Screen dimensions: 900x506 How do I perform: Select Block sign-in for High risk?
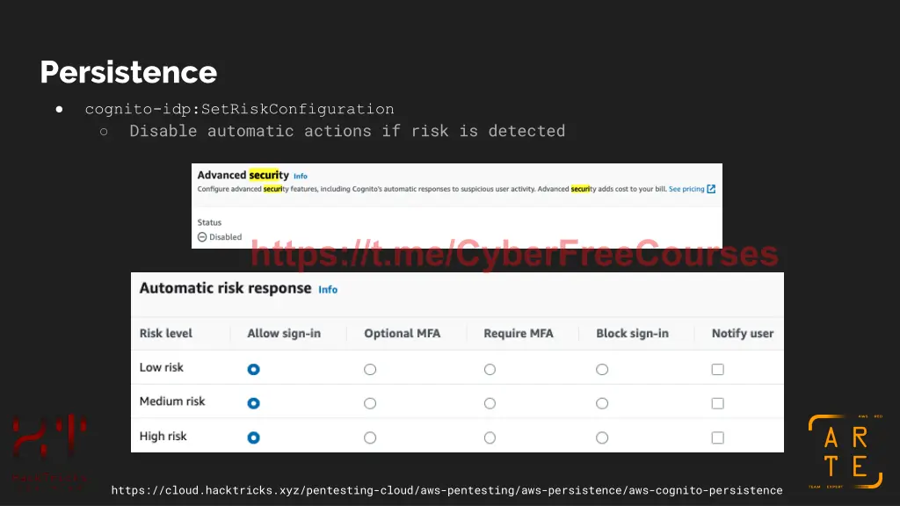click(x=602, y=437)
